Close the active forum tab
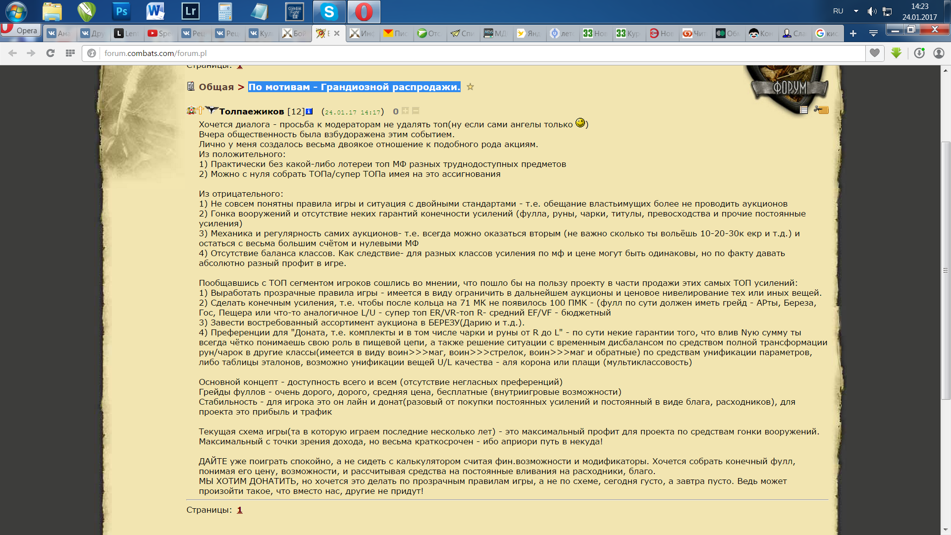Screen dimensions: 951x535 coord(337,33)
